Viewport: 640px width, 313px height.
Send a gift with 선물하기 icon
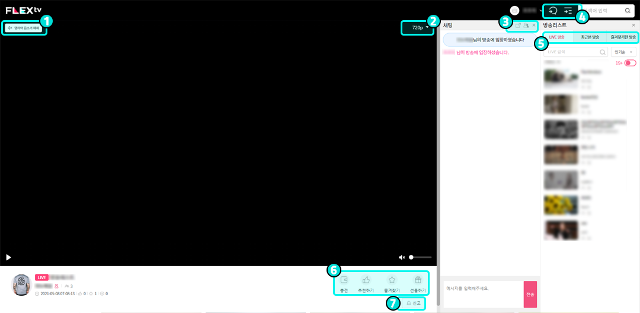(x=418, y=280)
